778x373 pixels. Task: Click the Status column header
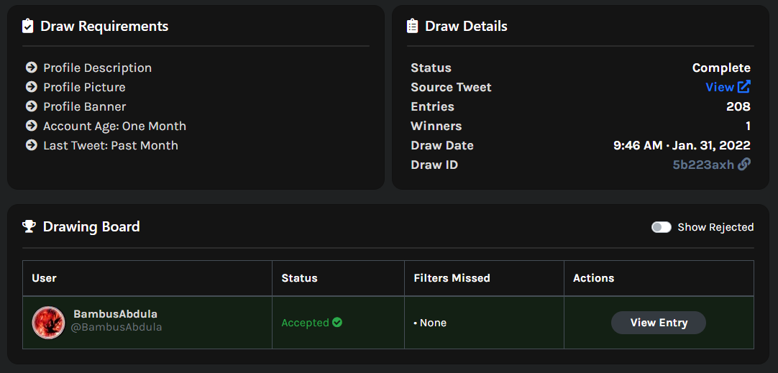(299, 278)
